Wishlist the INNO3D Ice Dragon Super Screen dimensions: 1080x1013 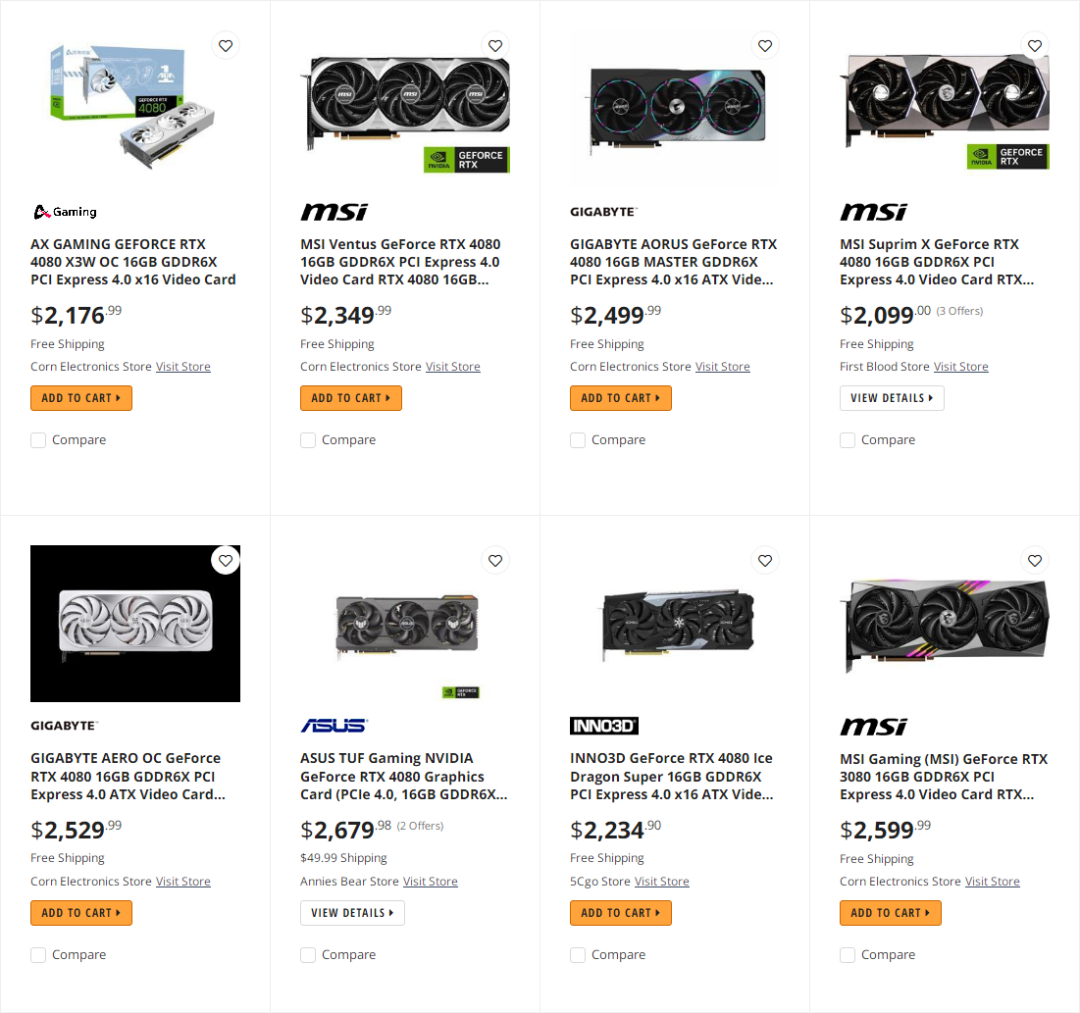(765, 560)
